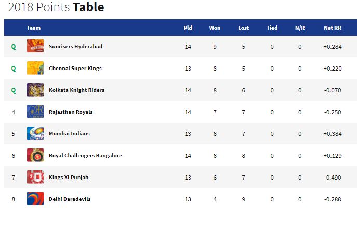The height and width of the screenshot is (231, 357).
Task: Open the Sunrisers Hyderabad team name link
Action: (75, 46)
